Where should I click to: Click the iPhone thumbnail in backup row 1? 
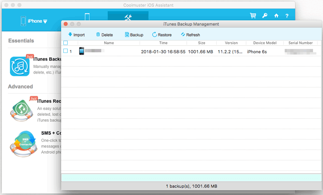[81, 51]
